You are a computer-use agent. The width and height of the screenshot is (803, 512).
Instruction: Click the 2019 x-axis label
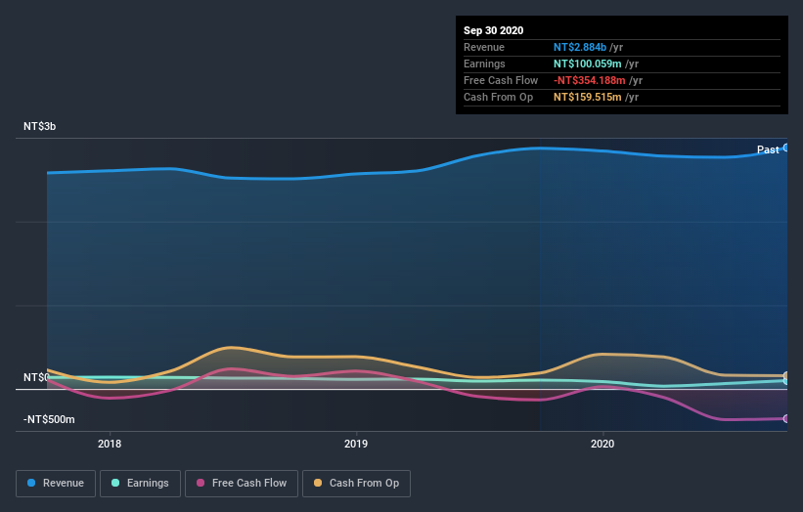(x=356, y=444)
